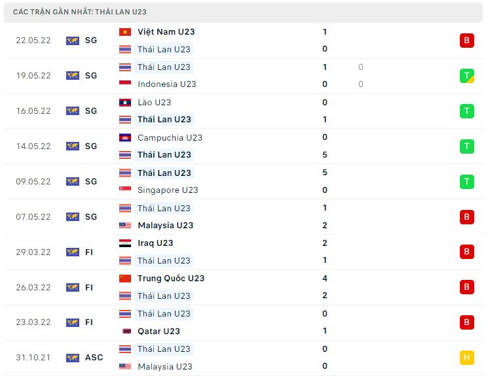The height and width of the screenshot is (378, 488).
Task: Click the green T badge for 14.05.22 match
Action: [466, 146]
